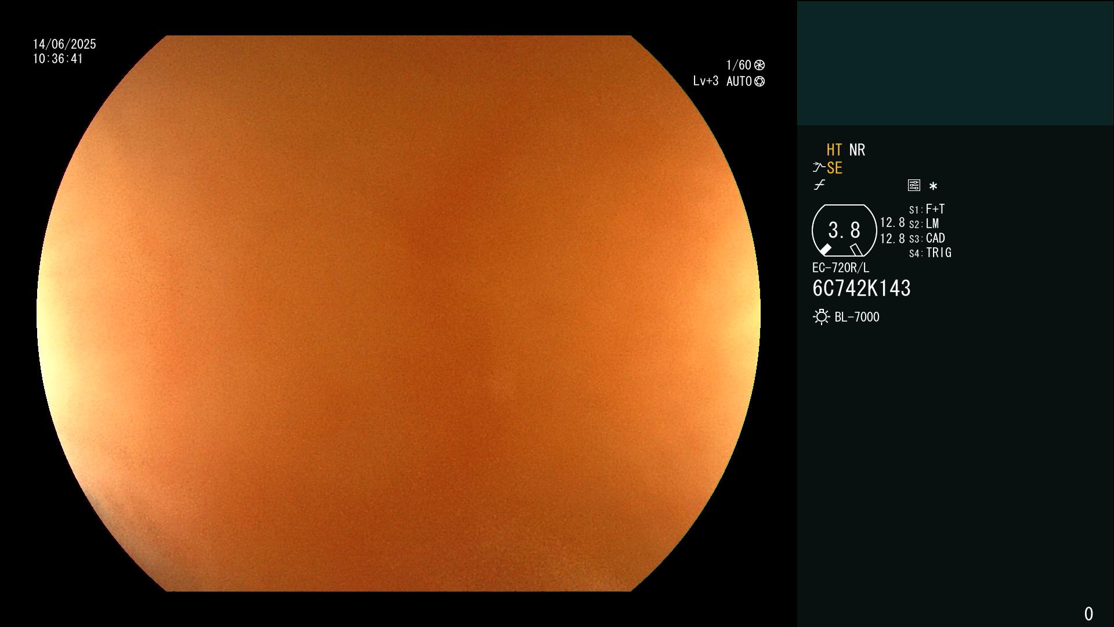Click the scope tip diagram showing 3.8

[x=844, y=230]
